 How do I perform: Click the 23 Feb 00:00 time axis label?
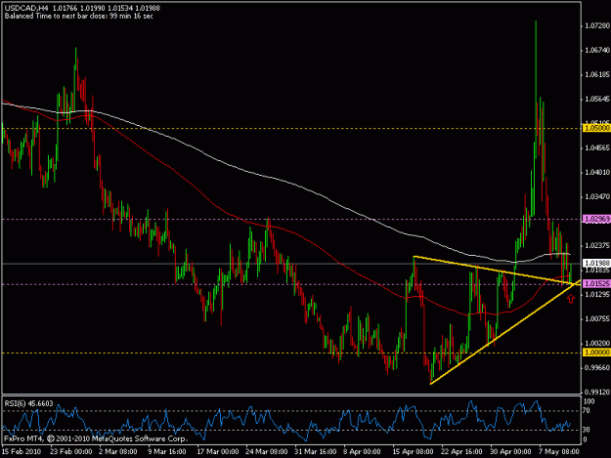click(x=71, y=451)
